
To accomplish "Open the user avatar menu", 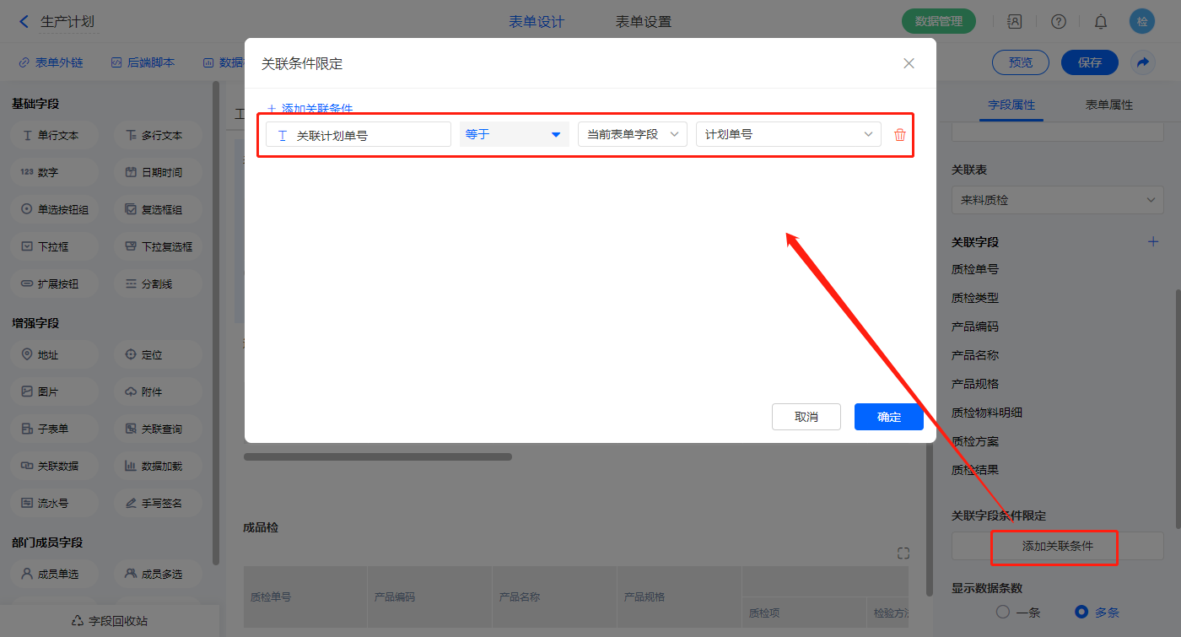I will (1142, 22).
